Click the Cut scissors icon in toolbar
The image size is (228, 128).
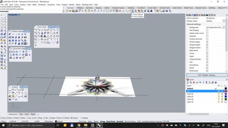click(x=83, y=11)
